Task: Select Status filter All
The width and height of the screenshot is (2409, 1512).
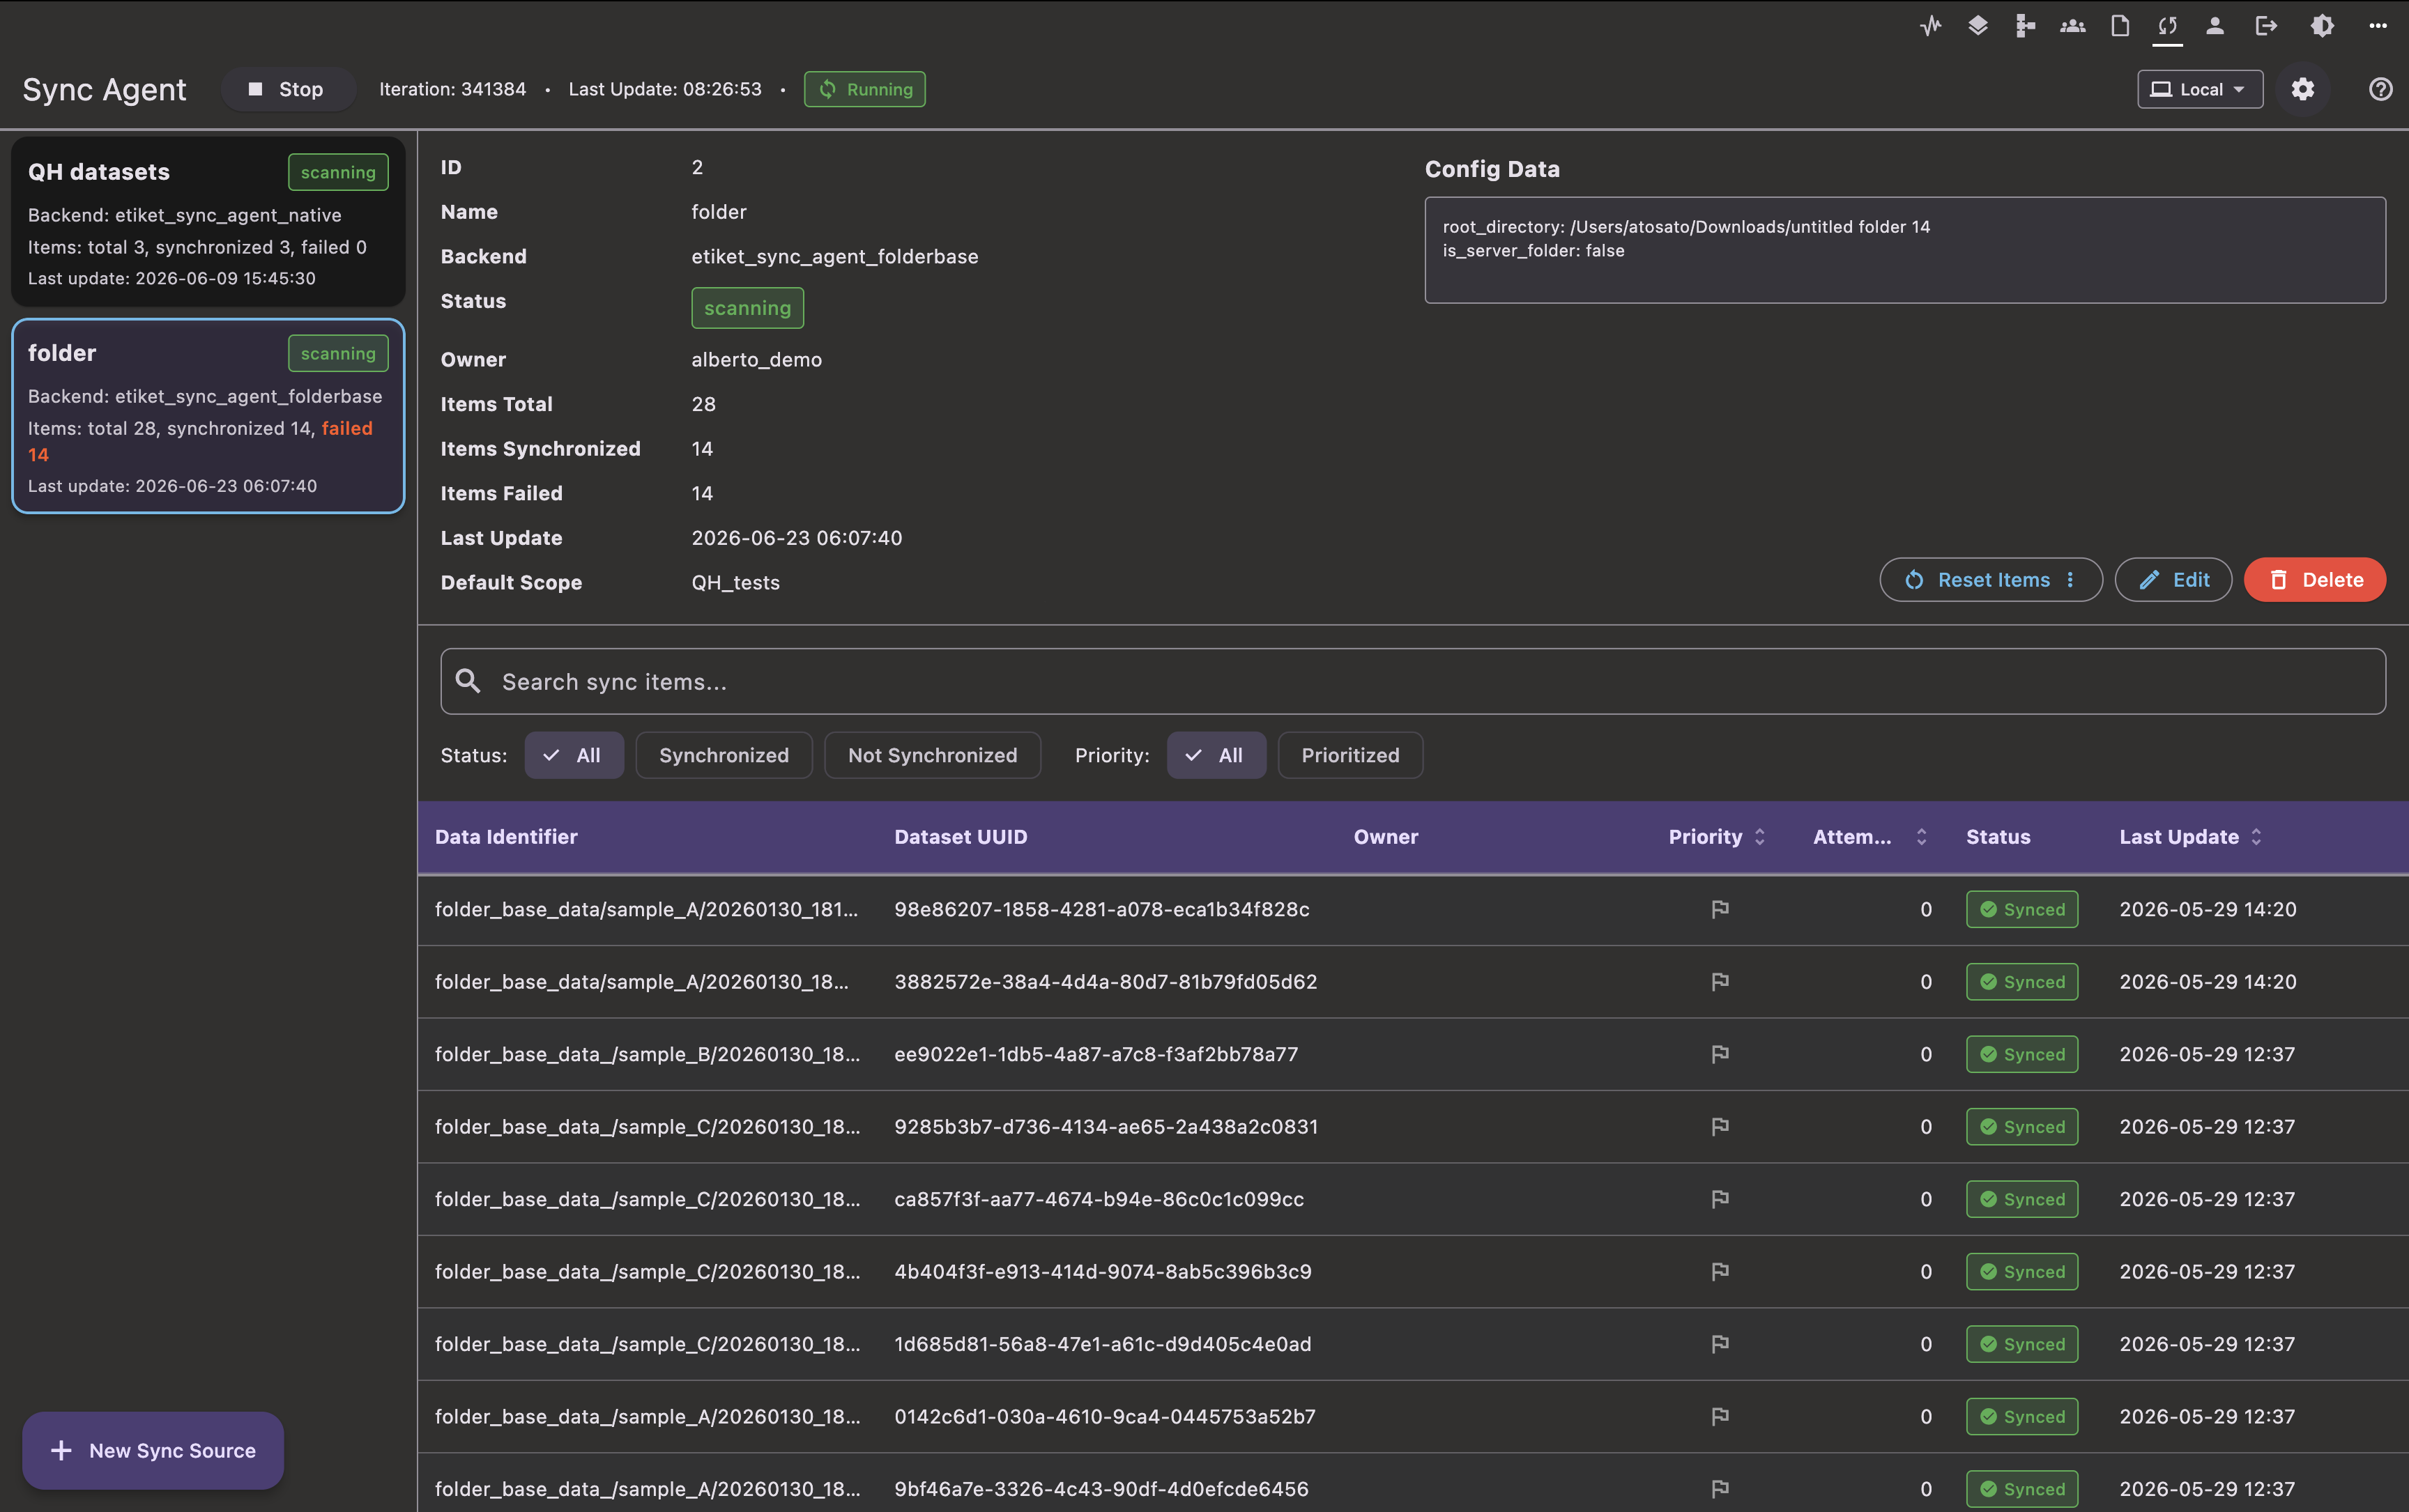Action: point(574,755)
